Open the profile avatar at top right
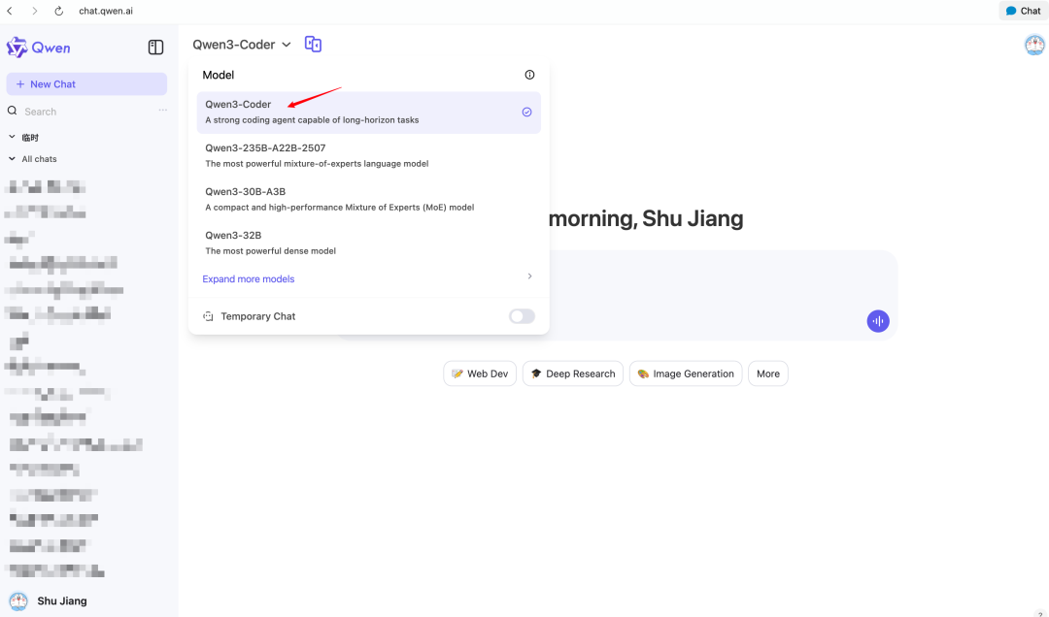The height and width of the screenshot is (617, 1049). pos(1034,45)
